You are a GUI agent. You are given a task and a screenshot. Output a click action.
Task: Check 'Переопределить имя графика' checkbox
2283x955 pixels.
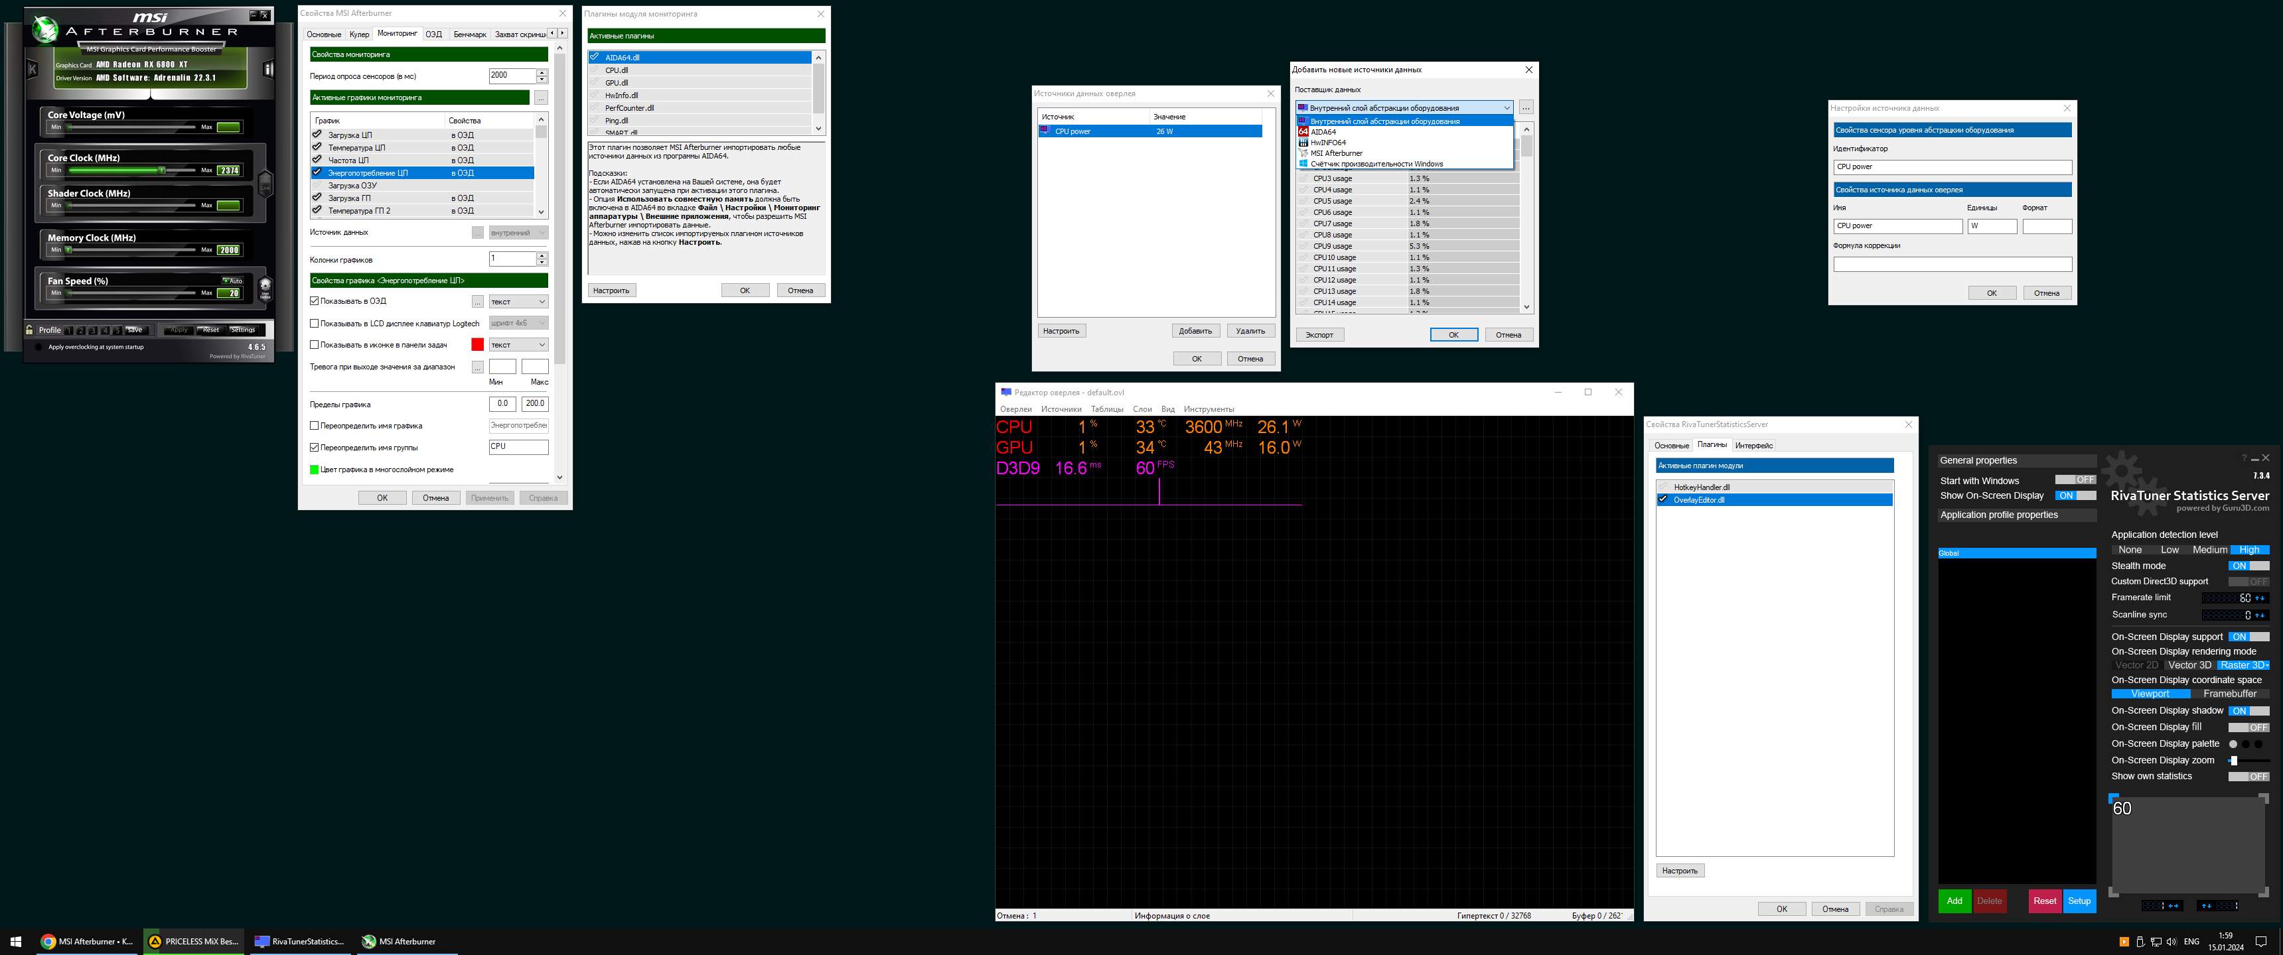(x=315, y=426)
